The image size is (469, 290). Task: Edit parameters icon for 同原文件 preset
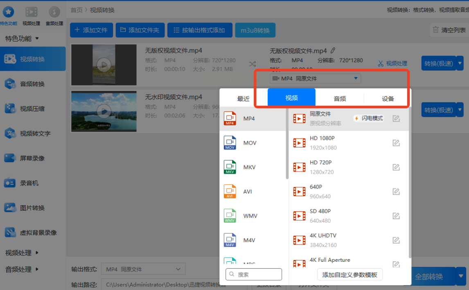tap(396, 118)
